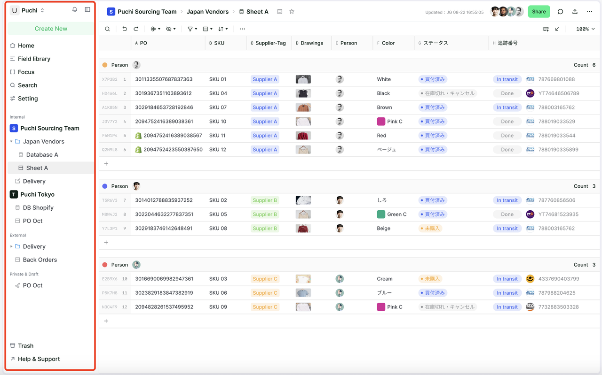602x375 pixels.
Task: Click the export upload icon in header
Action: coord(575,12)
